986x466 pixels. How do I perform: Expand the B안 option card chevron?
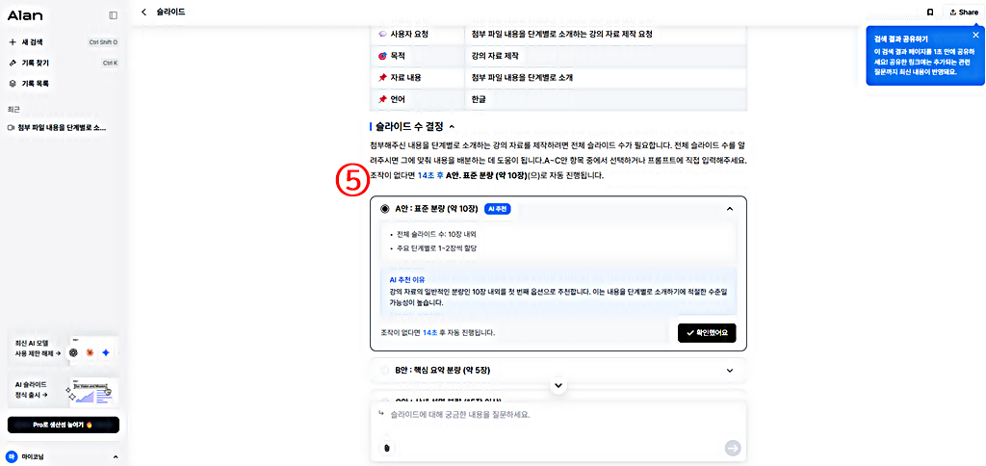point(730,371)
